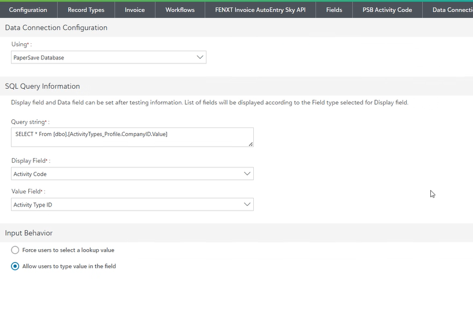Click the Display Field label

[31, 161]
